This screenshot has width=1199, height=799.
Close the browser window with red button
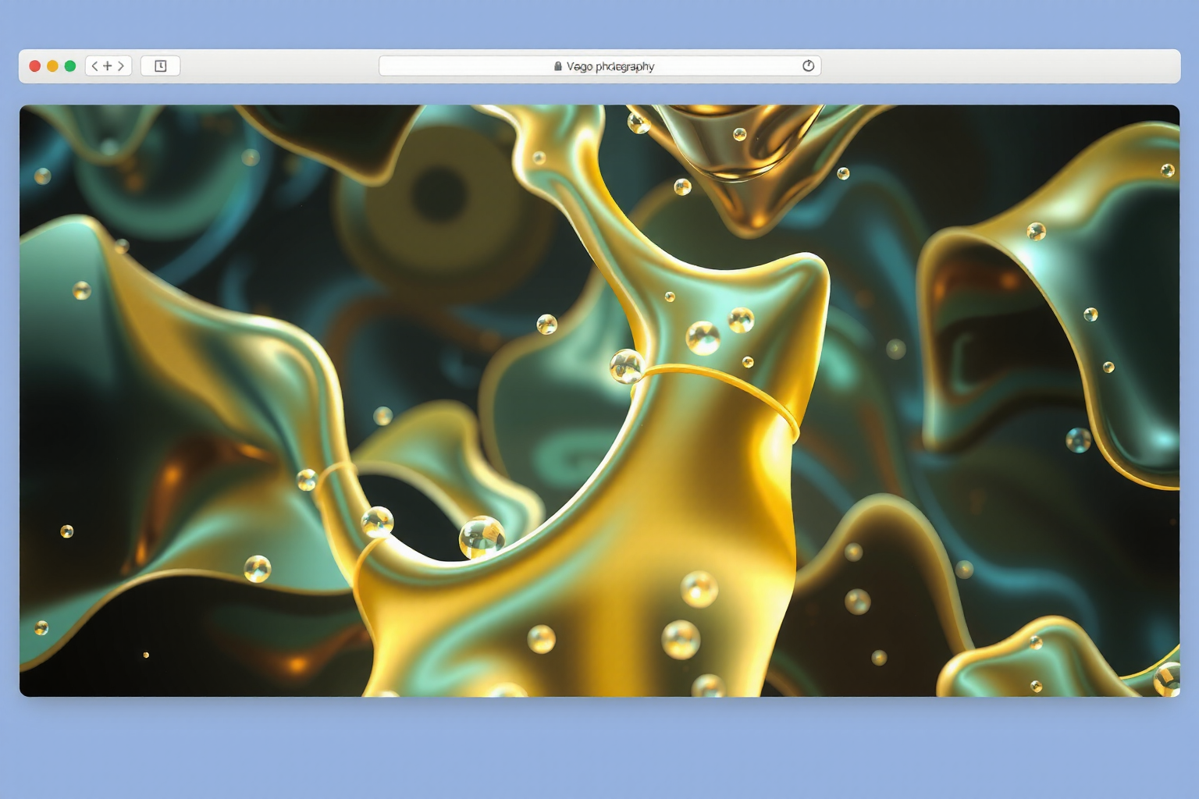(35, 66)
